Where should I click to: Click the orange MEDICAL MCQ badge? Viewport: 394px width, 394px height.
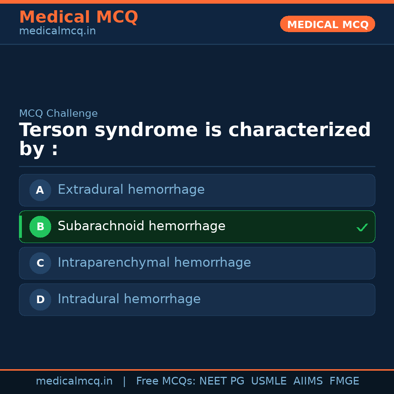coord(328,24)
